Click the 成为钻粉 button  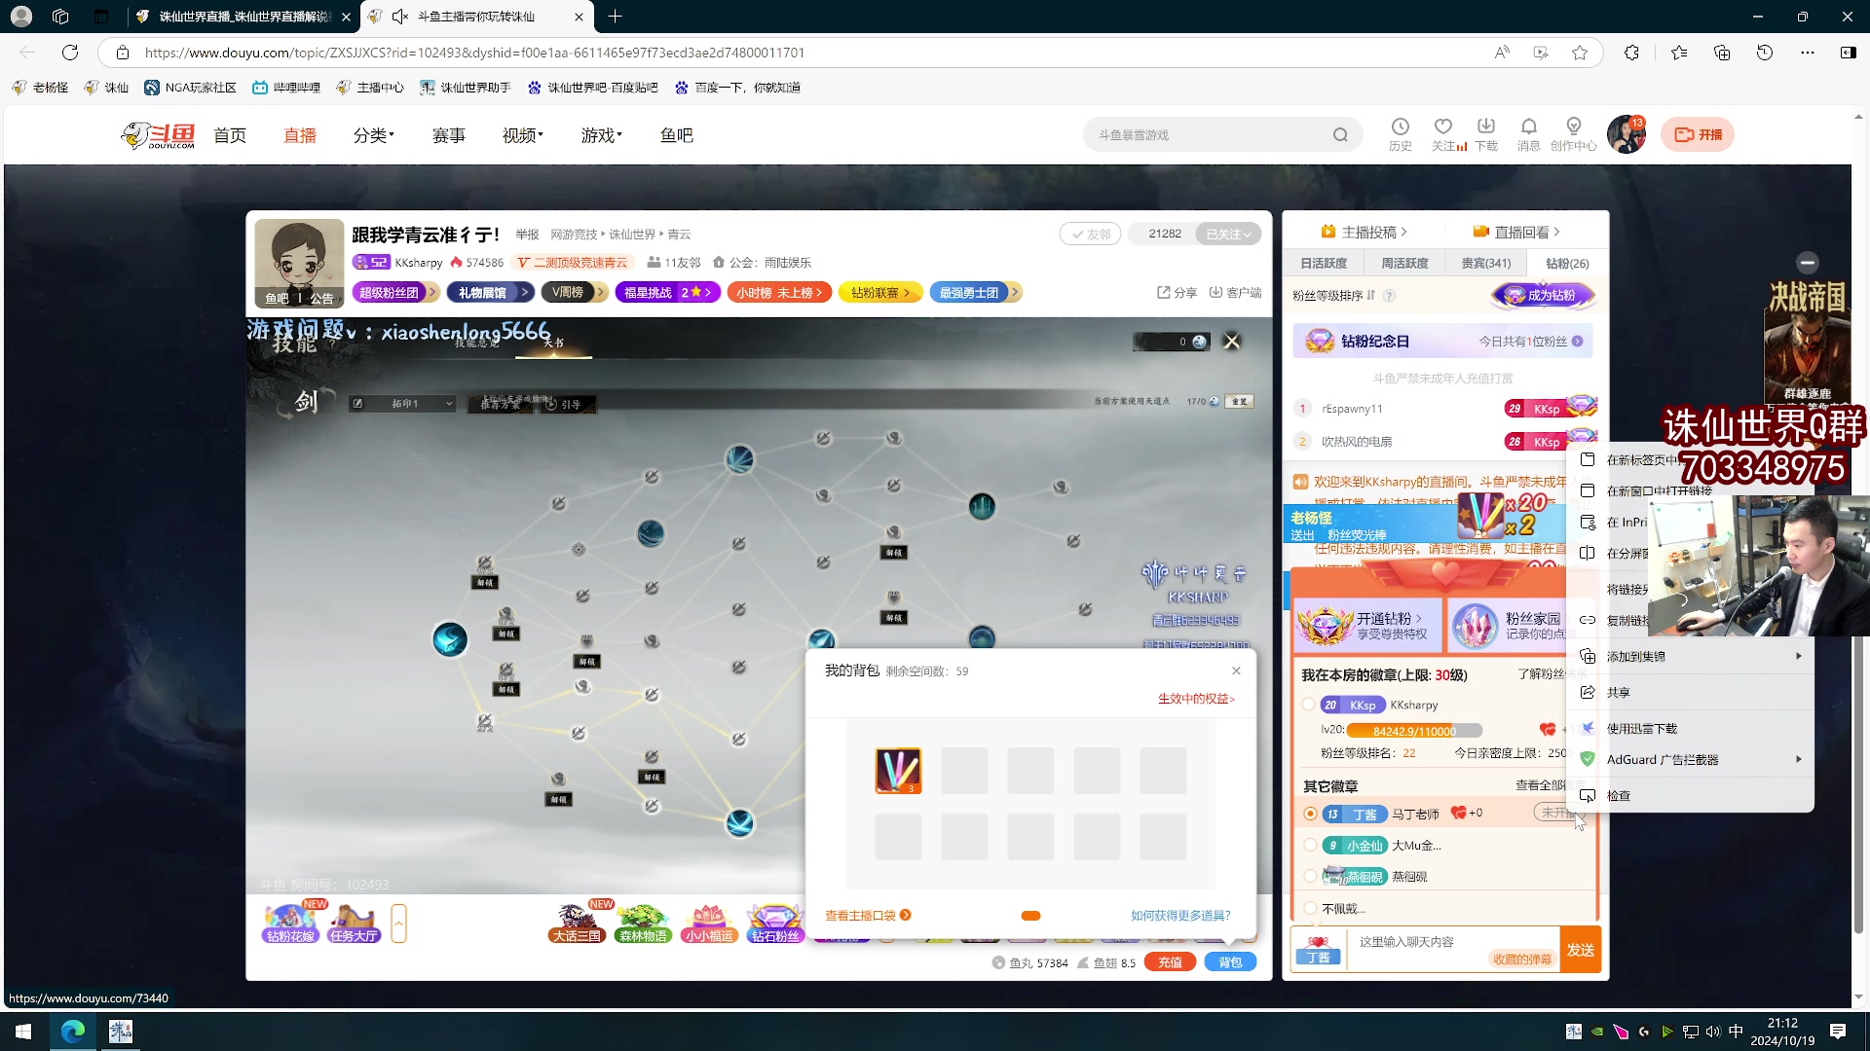[1541, 296]
